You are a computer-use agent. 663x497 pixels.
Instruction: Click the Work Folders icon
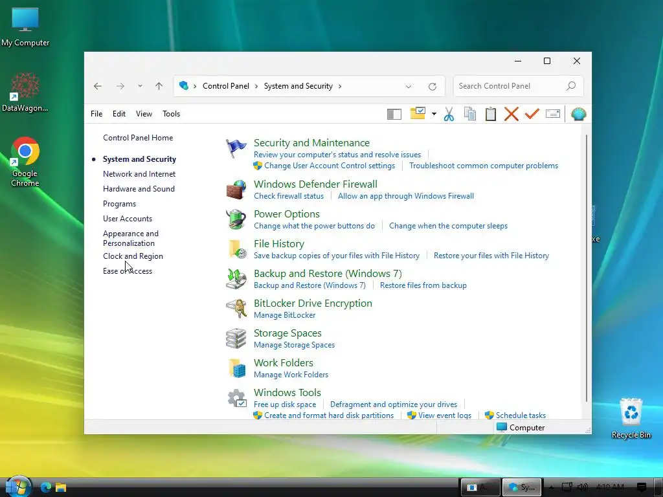(237, 368)
